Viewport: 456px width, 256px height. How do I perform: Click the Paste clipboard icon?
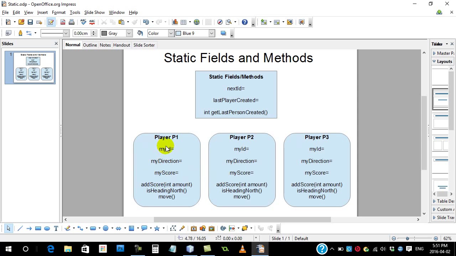pos(121,22)
